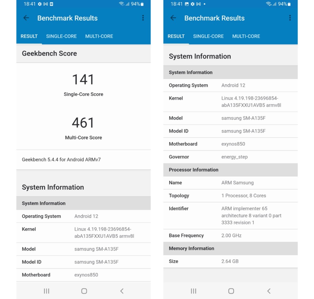Select RESULT tab on right screen

tap(176, 36)
